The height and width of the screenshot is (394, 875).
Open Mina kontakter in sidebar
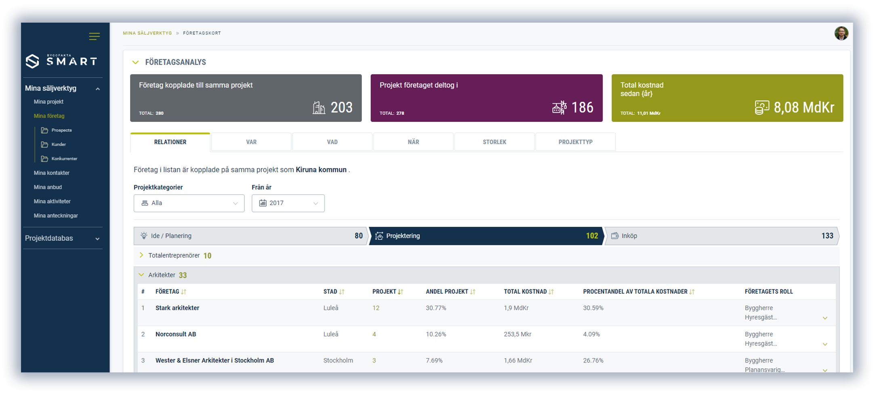(x=52, y=173)
